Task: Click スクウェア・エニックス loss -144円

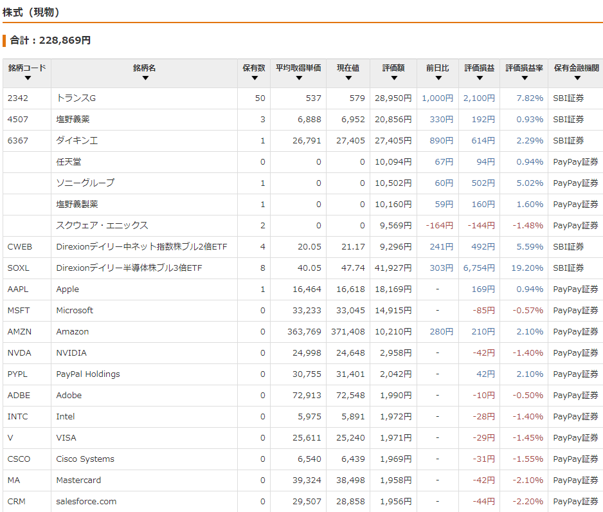Action: [x=481, y=225]
